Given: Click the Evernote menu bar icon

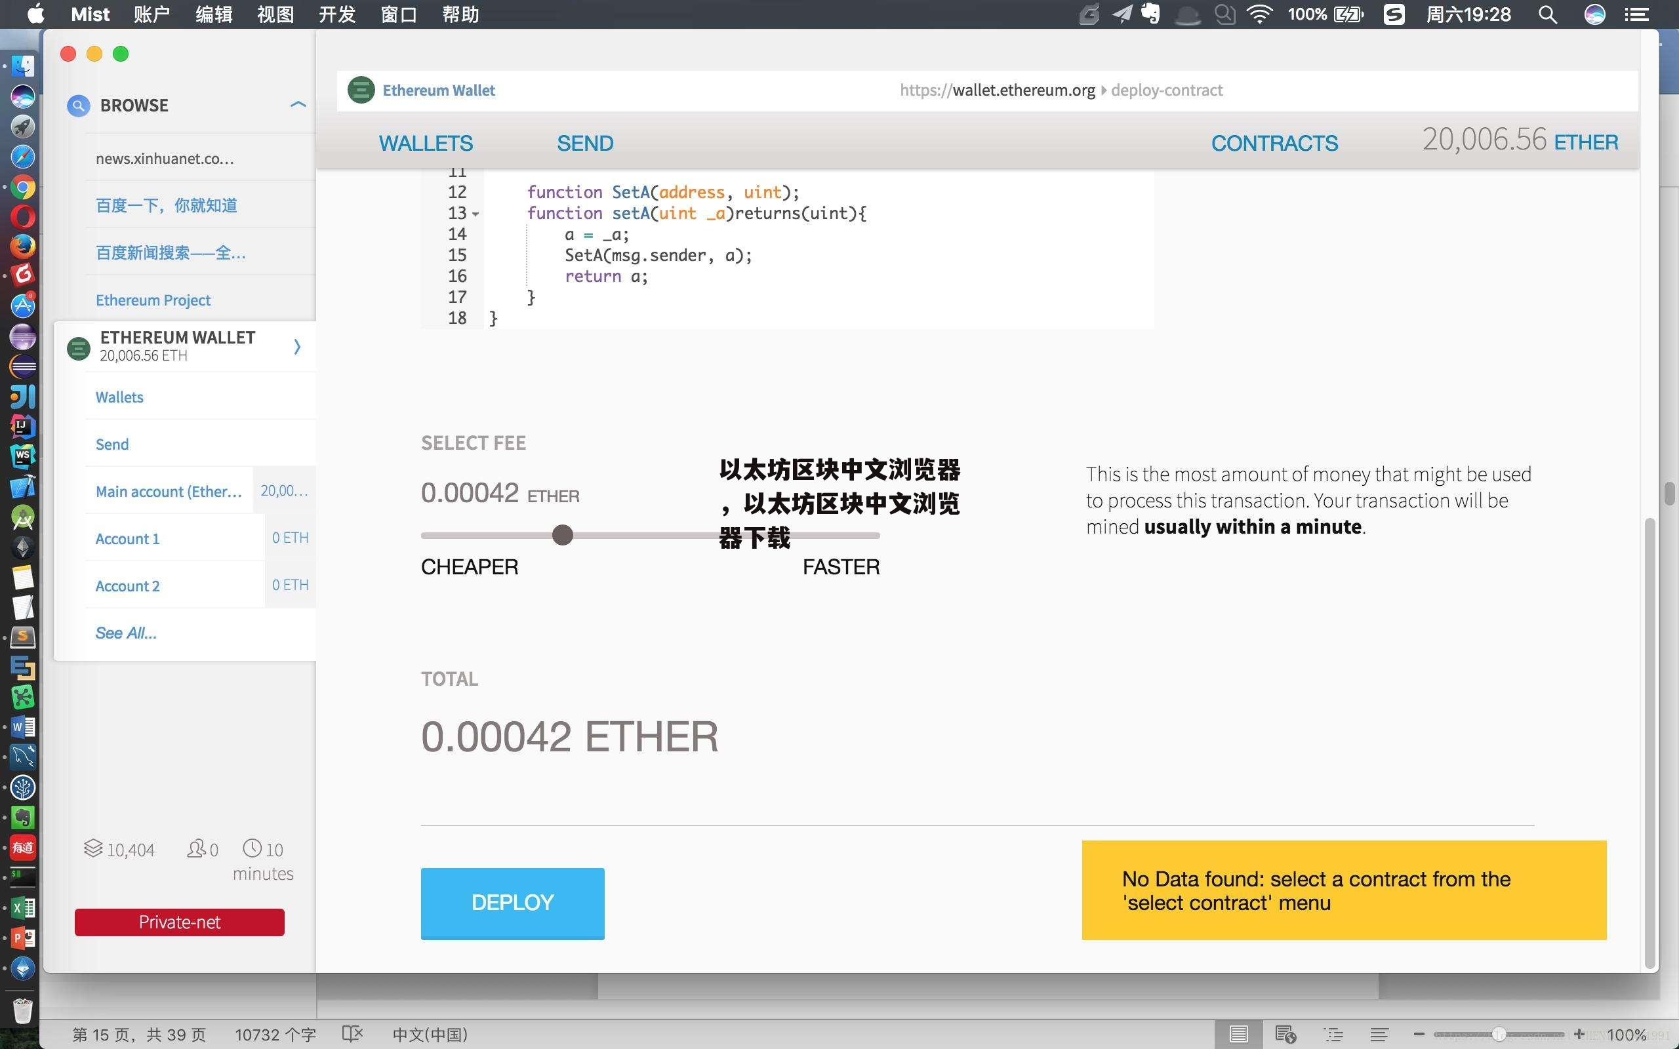Looking at the screenshot, I should pos(1152,14).
